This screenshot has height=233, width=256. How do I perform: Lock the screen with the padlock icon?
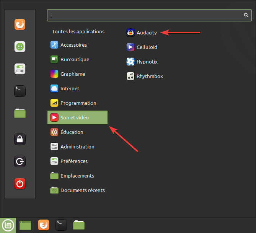click(x=20, y=139)
